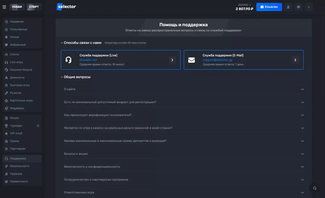Collapse the right panel arrow icon
The image size is (325, 198).
tap(308, 7)
